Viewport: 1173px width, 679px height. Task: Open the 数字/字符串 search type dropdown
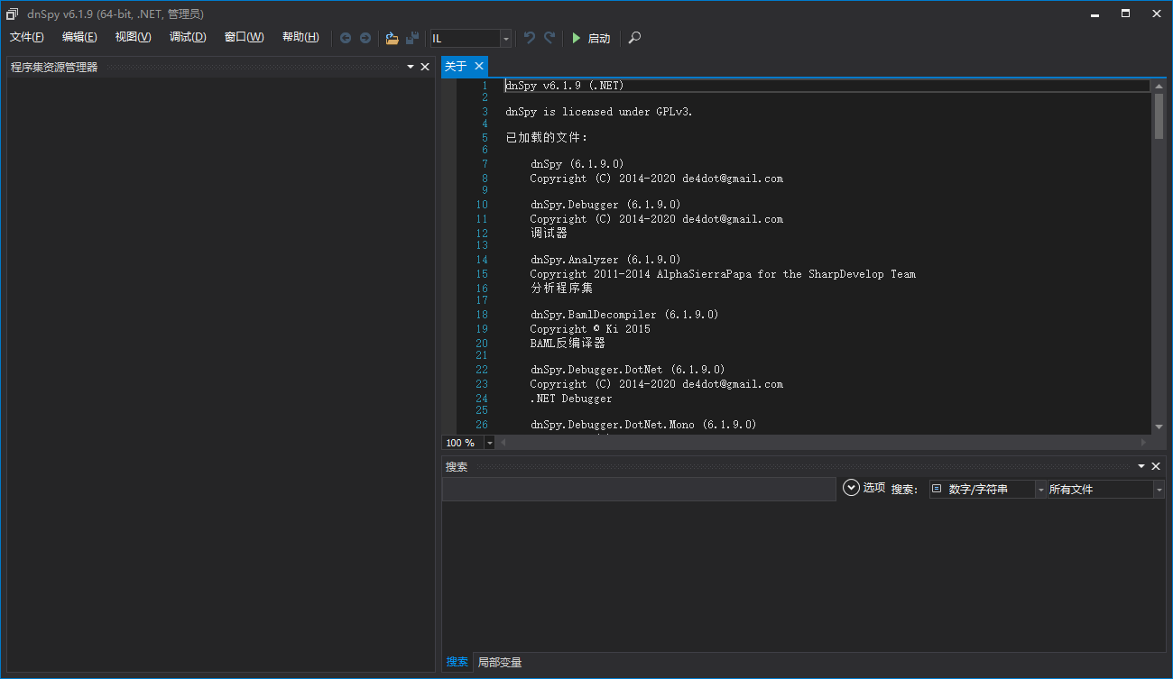tap(1041, 490)
